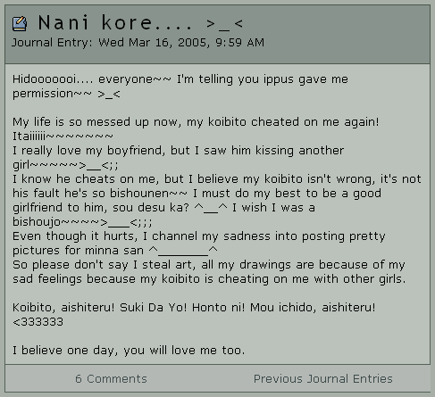Click the "bishoujo~~~~>___<;;;" line
The image size is (435, 397).
click(x=82, y=222)
